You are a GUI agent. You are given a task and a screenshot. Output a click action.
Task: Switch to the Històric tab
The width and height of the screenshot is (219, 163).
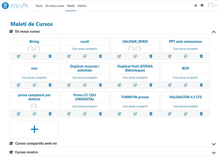tap(82, 6)
